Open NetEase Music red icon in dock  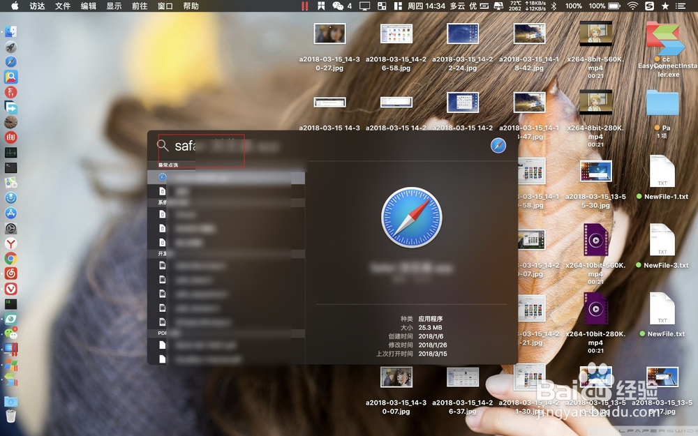[10, 273]
